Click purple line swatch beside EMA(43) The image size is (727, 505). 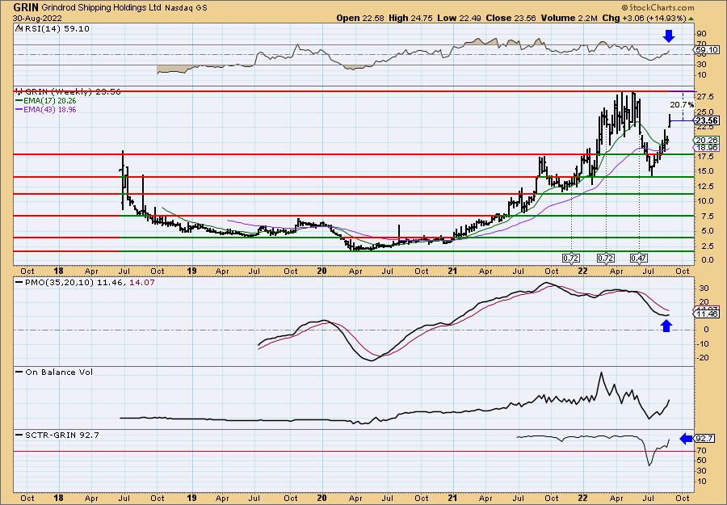(19, 109)
